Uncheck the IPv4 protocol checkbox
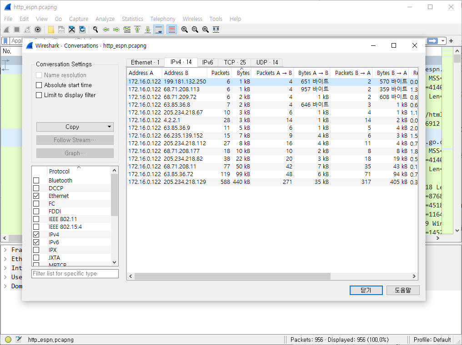462x345 pixels. click(x=36, y=234)
